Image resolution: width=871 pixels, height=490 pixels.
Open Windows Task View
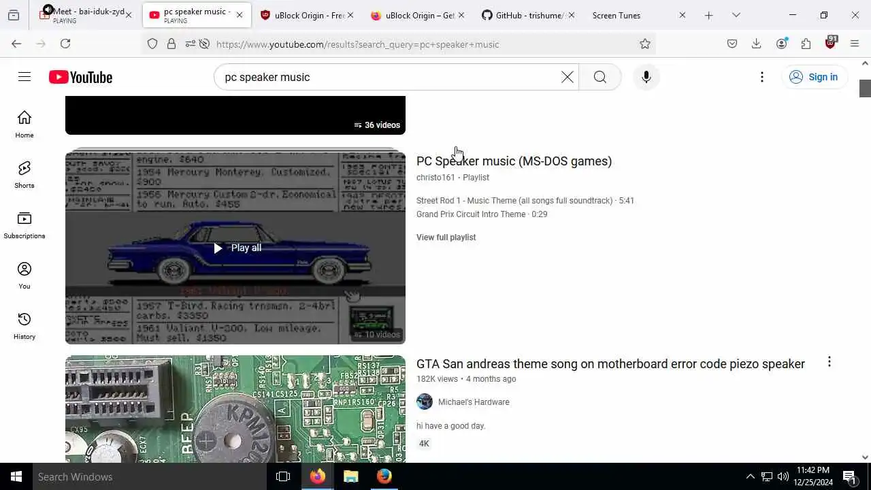tap(283, 476)
